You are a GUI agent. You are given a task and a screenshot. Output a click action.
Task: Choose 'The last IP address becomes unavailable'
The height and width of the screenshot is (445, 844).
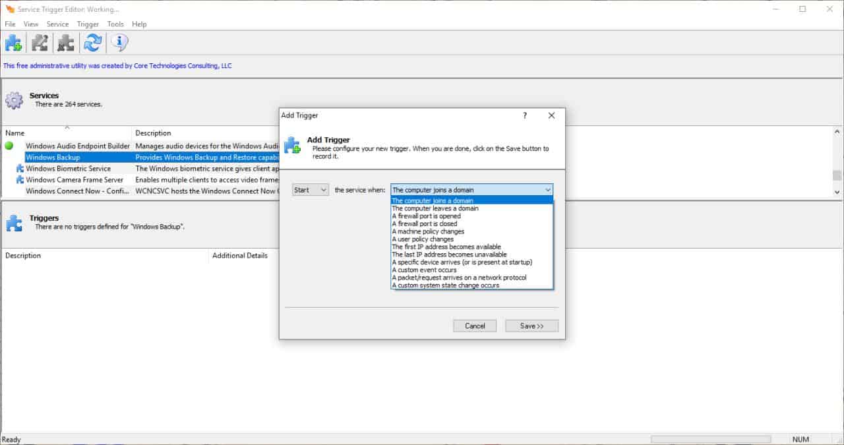(x=471, y=254)
